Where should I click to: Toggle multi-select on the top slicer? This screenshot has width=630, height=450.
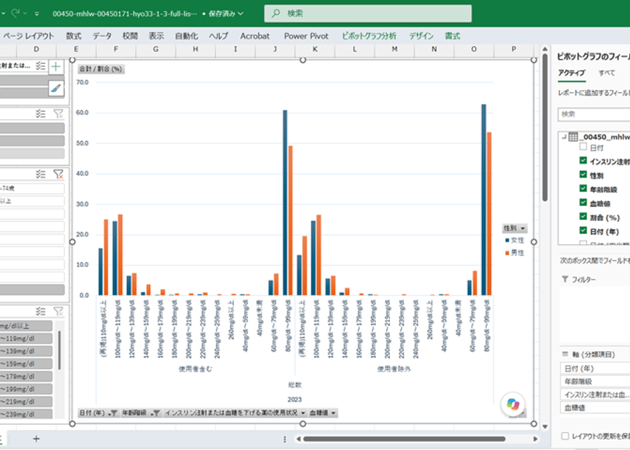(41, 66)
